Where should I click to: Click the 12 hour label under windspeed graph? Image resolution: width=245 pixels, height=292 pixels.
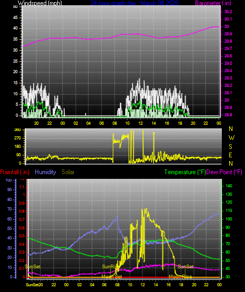[x=140, y=123]
